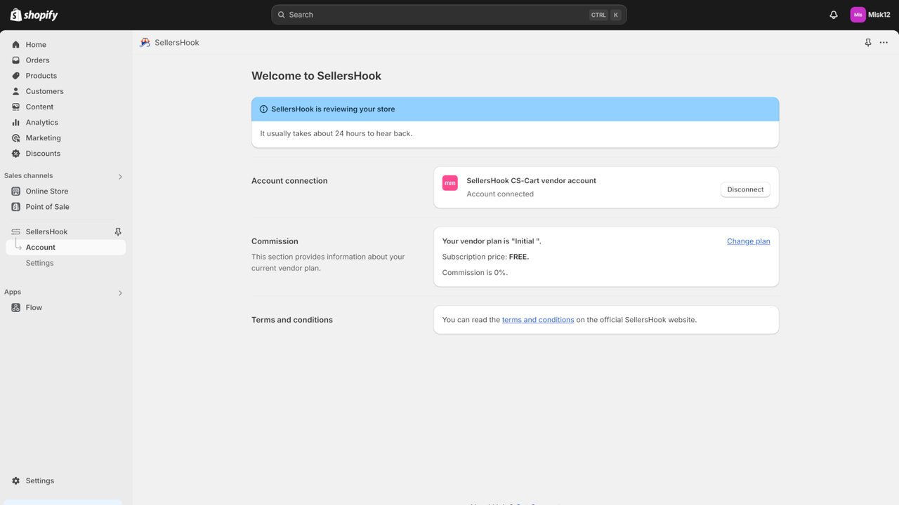Click the SellersHook channel icon in sidebar

pyautogui.click(x=16, y=231)
